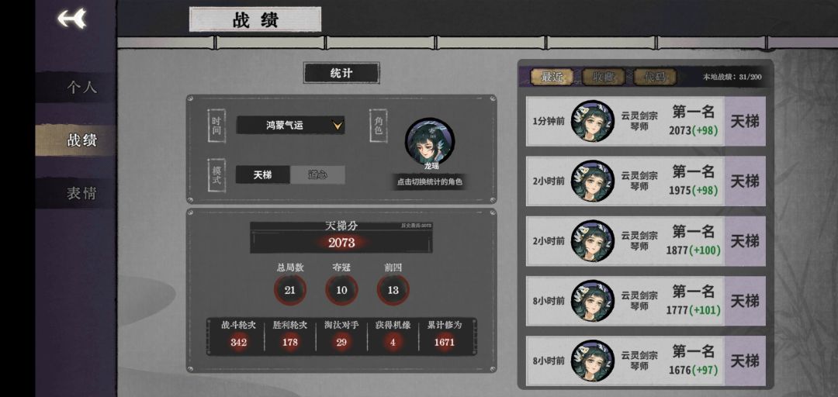The image size is (838, 397).
Task: Click the yellow dropdown arrow chevron
Action: pyautogui.click(x=338, y=126)
